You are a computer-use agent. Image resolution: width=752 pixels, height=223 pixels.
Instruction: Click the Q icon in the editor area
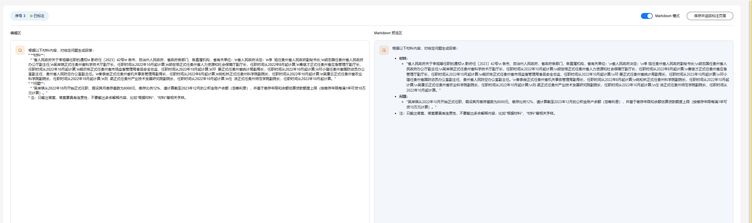tap(20, 51)
